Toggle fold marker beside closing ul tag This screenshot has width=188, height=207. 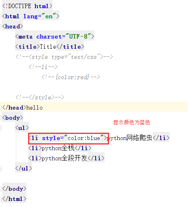click(0, 168)
